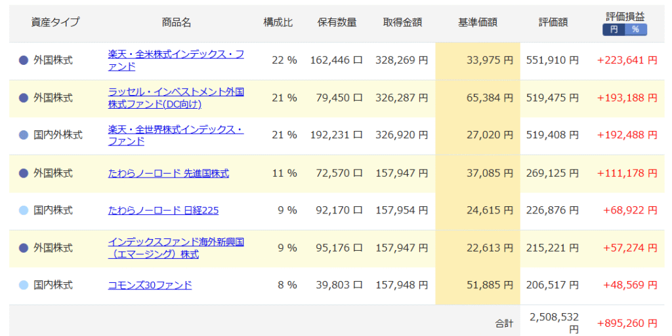672x336 pixels.
Task: Select valuation 519,408 円
Action: (553, 135)
